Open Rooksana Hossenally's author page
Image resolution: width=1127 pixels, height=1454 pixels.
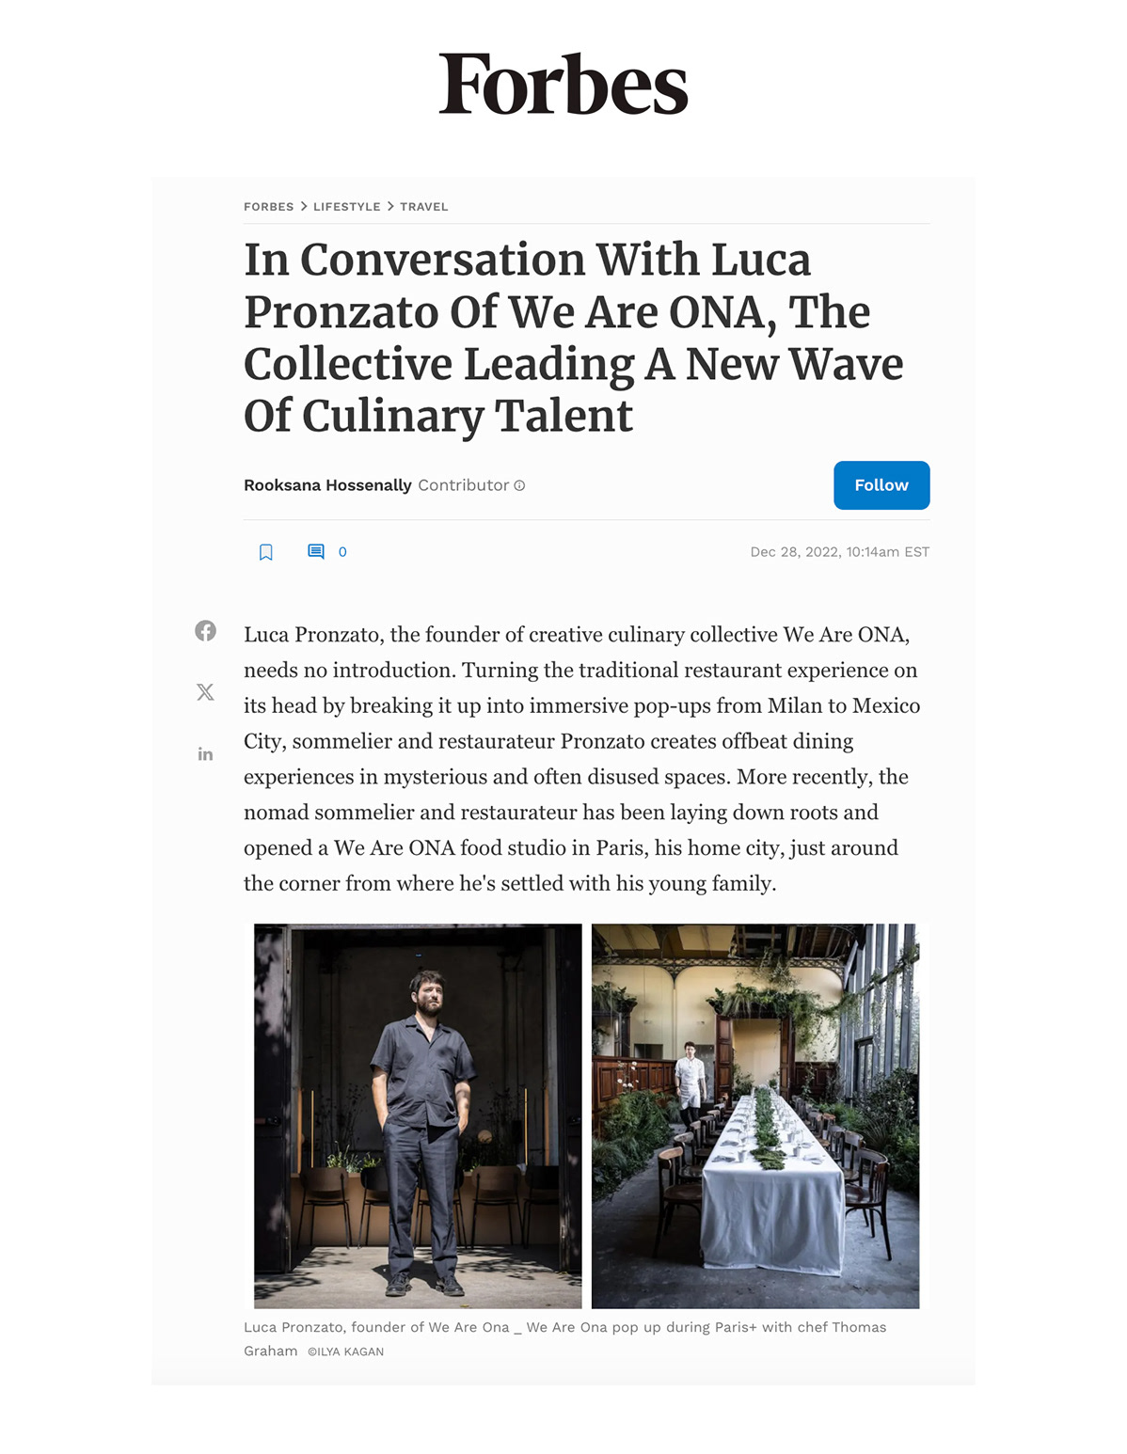[x=327, y=485]
